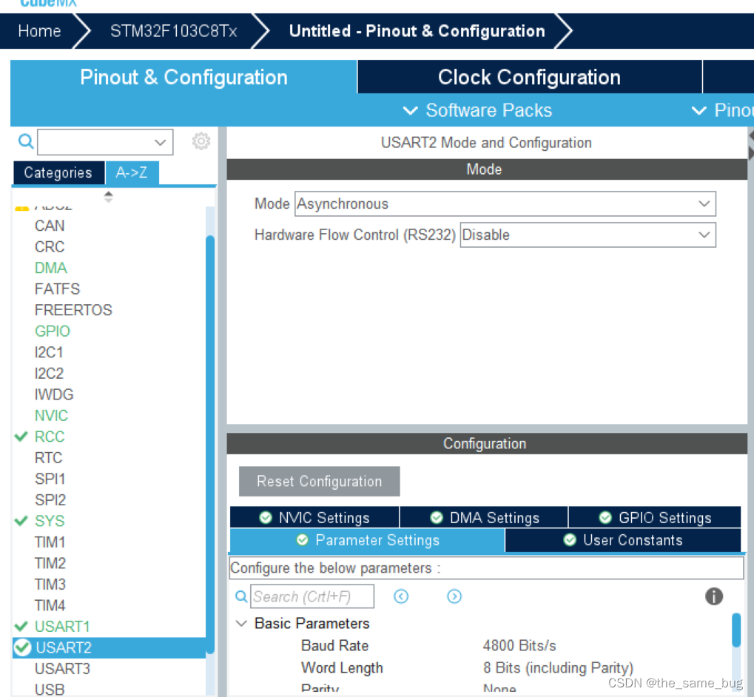
Task: Open the User Constants tab
Action: [x=623, y=540]
